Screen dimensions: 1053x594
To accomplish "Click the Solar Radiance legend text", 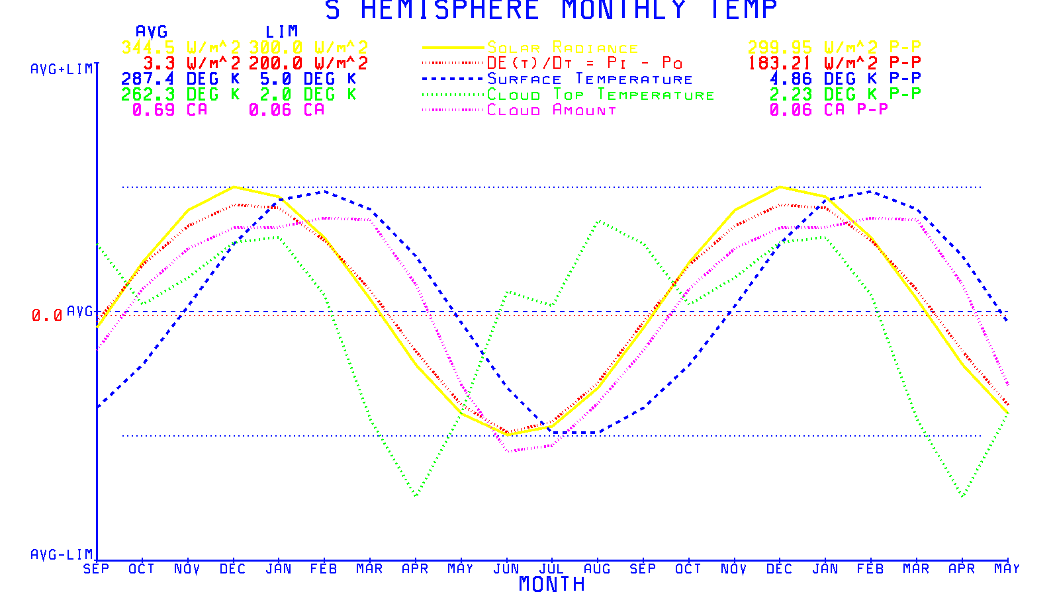I will tap(563, 48).
